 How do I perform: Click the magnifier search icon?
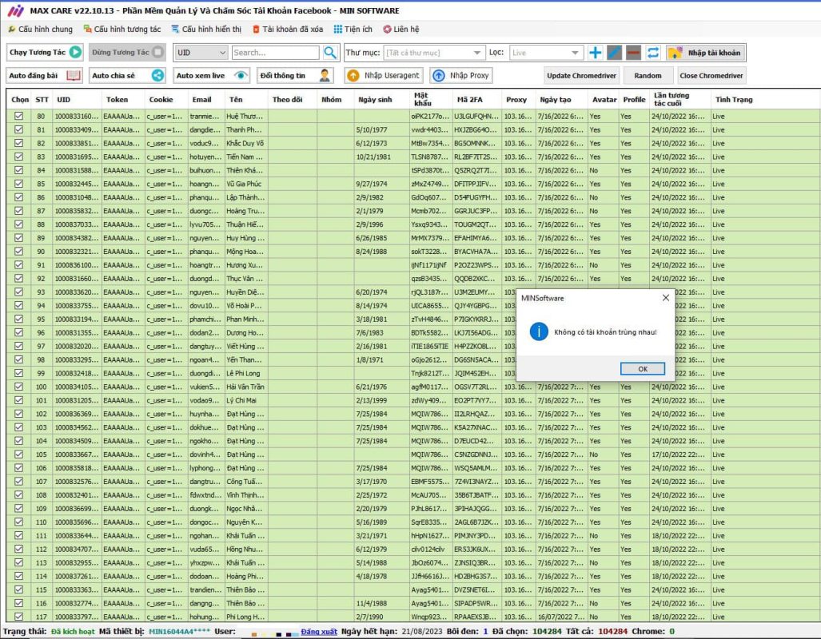point(330,53)
